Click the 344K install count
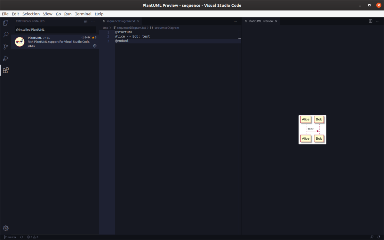The image size is (384, 240). tap(86, 38)
